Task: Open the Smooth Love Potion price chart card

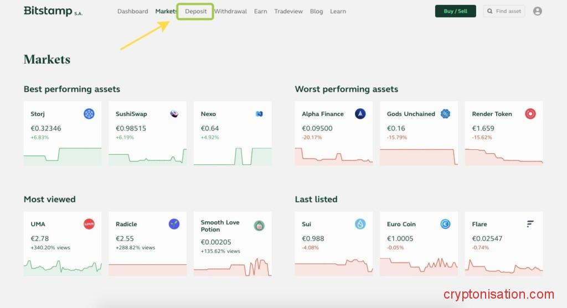Action: tap(233, 243)
